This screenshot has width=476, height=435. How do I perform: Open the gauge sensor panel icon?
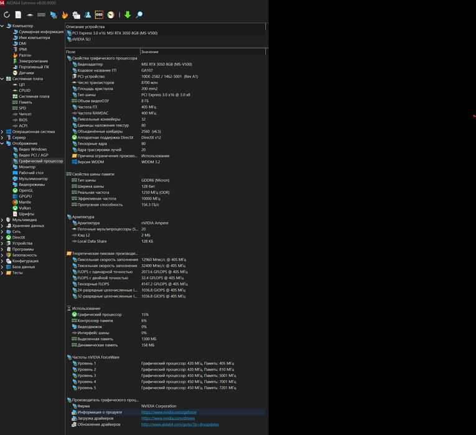tap(111, 14)
